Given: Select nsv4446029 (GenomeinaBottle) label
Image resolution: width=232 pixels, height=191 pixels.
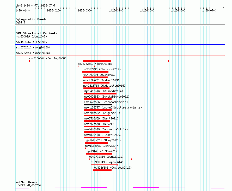Looking at the screenshot, I should click(x=106, y=129).
